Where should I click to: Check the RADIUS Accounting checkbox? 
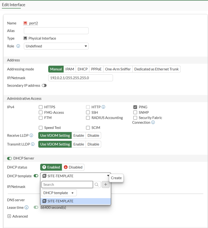tap(88, 118)
